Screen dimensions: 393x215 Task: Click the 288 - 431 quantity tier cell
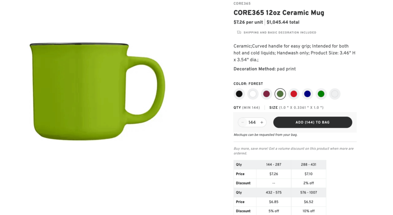click(x=309, y=165)
